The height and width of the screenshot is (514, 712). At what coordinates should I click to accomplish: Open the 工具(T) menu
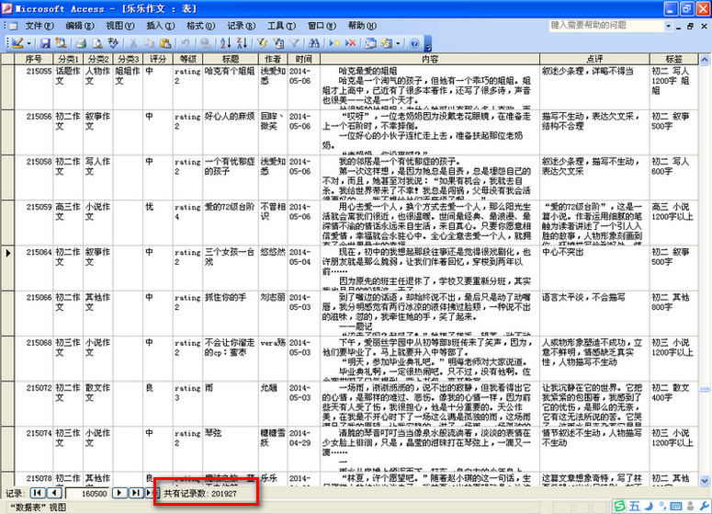[x=281, y=26]
